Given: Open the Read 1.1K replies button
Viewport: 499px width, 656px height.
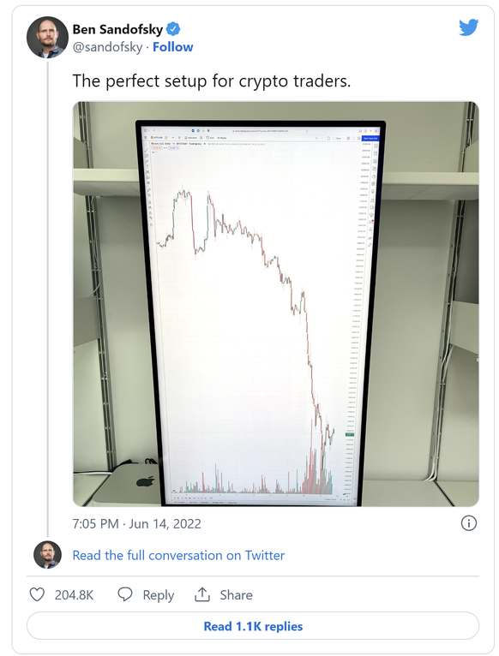Looking at the screenshot, I should (253, 626).
